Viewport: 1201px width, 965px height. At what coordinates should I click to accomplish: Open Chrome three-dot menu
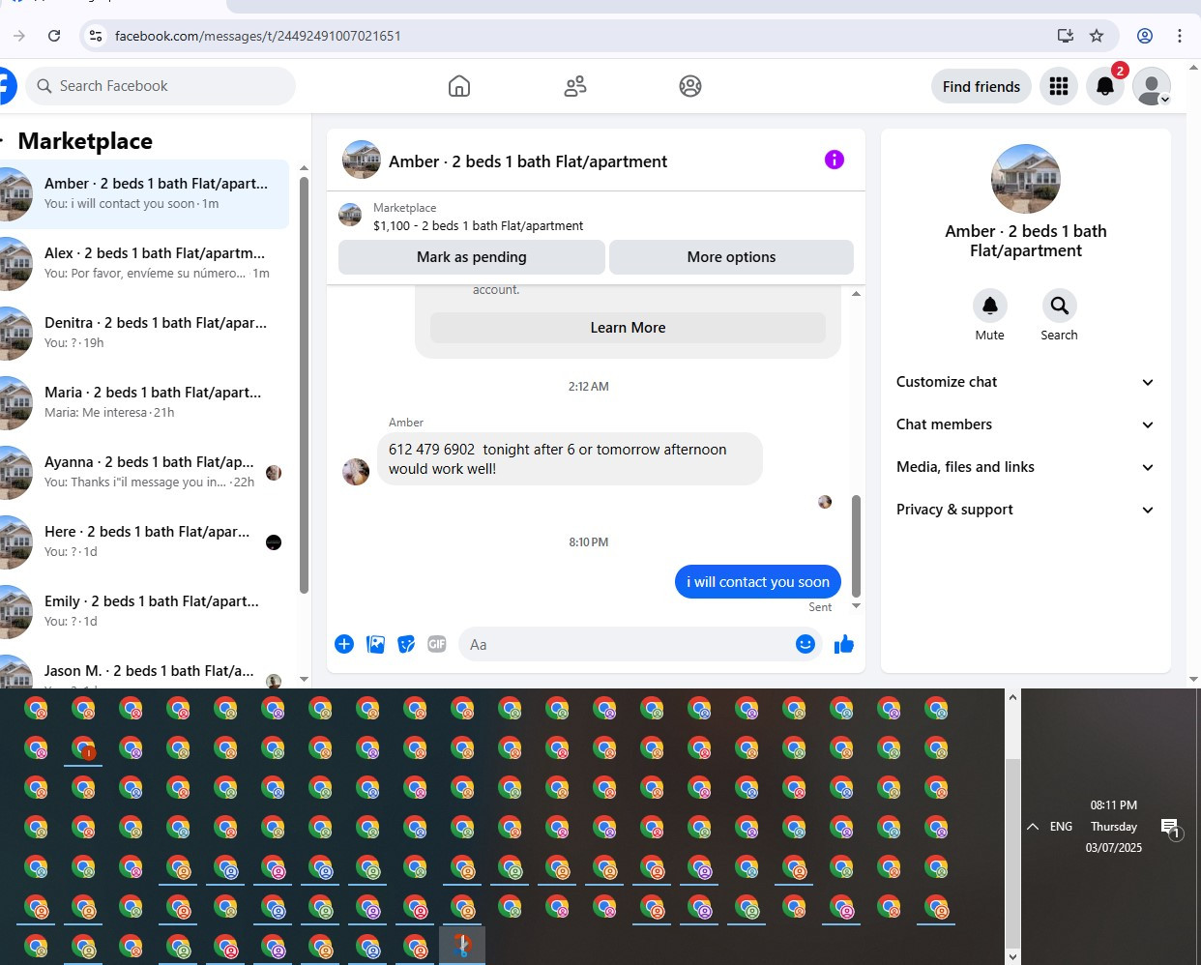[x=1180, y=36]
